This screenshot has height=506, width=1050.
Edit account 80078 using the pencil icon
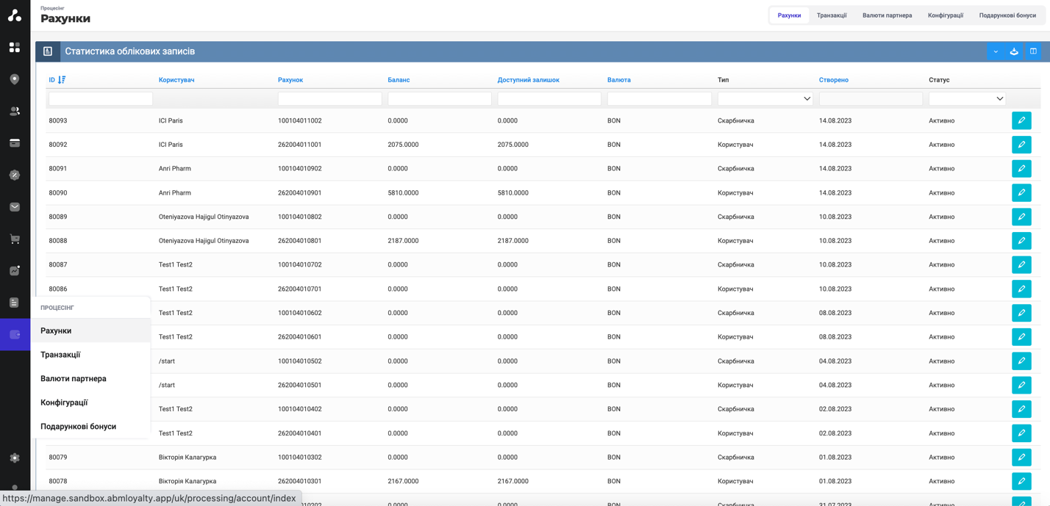pyautogui.click(x=1021, y=481)
